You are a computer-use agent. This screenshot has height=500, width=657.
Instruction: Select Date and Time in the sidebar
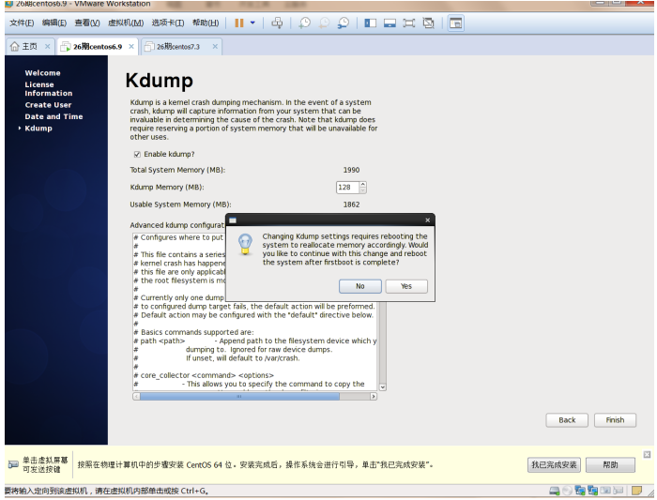pyautogui.click(x=53, y=117)
